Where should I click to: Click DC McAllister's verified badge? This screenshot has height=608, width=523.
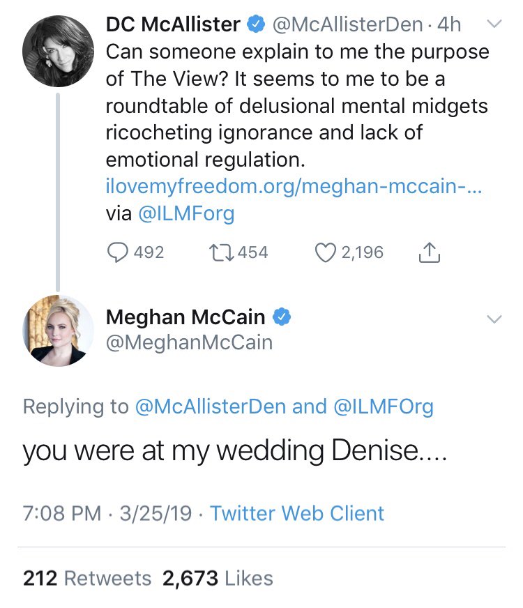pyautogui.click(x=256, y=24)
